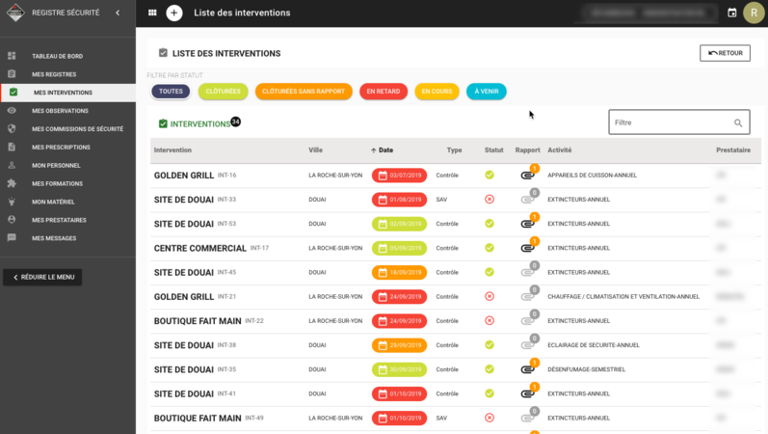Open the calendar icon at top right

tap(731, 13)
